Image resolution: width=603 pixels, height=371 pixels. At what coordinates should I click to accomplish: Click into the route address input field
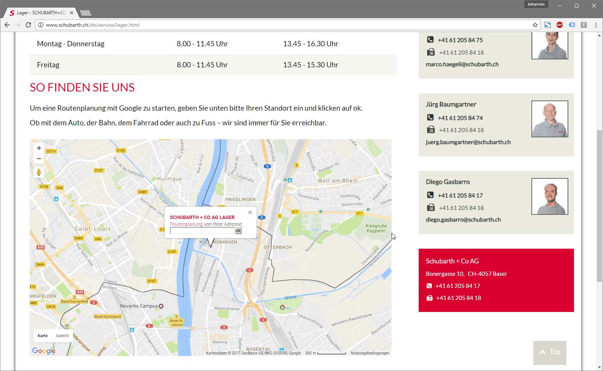pos(202,231)
